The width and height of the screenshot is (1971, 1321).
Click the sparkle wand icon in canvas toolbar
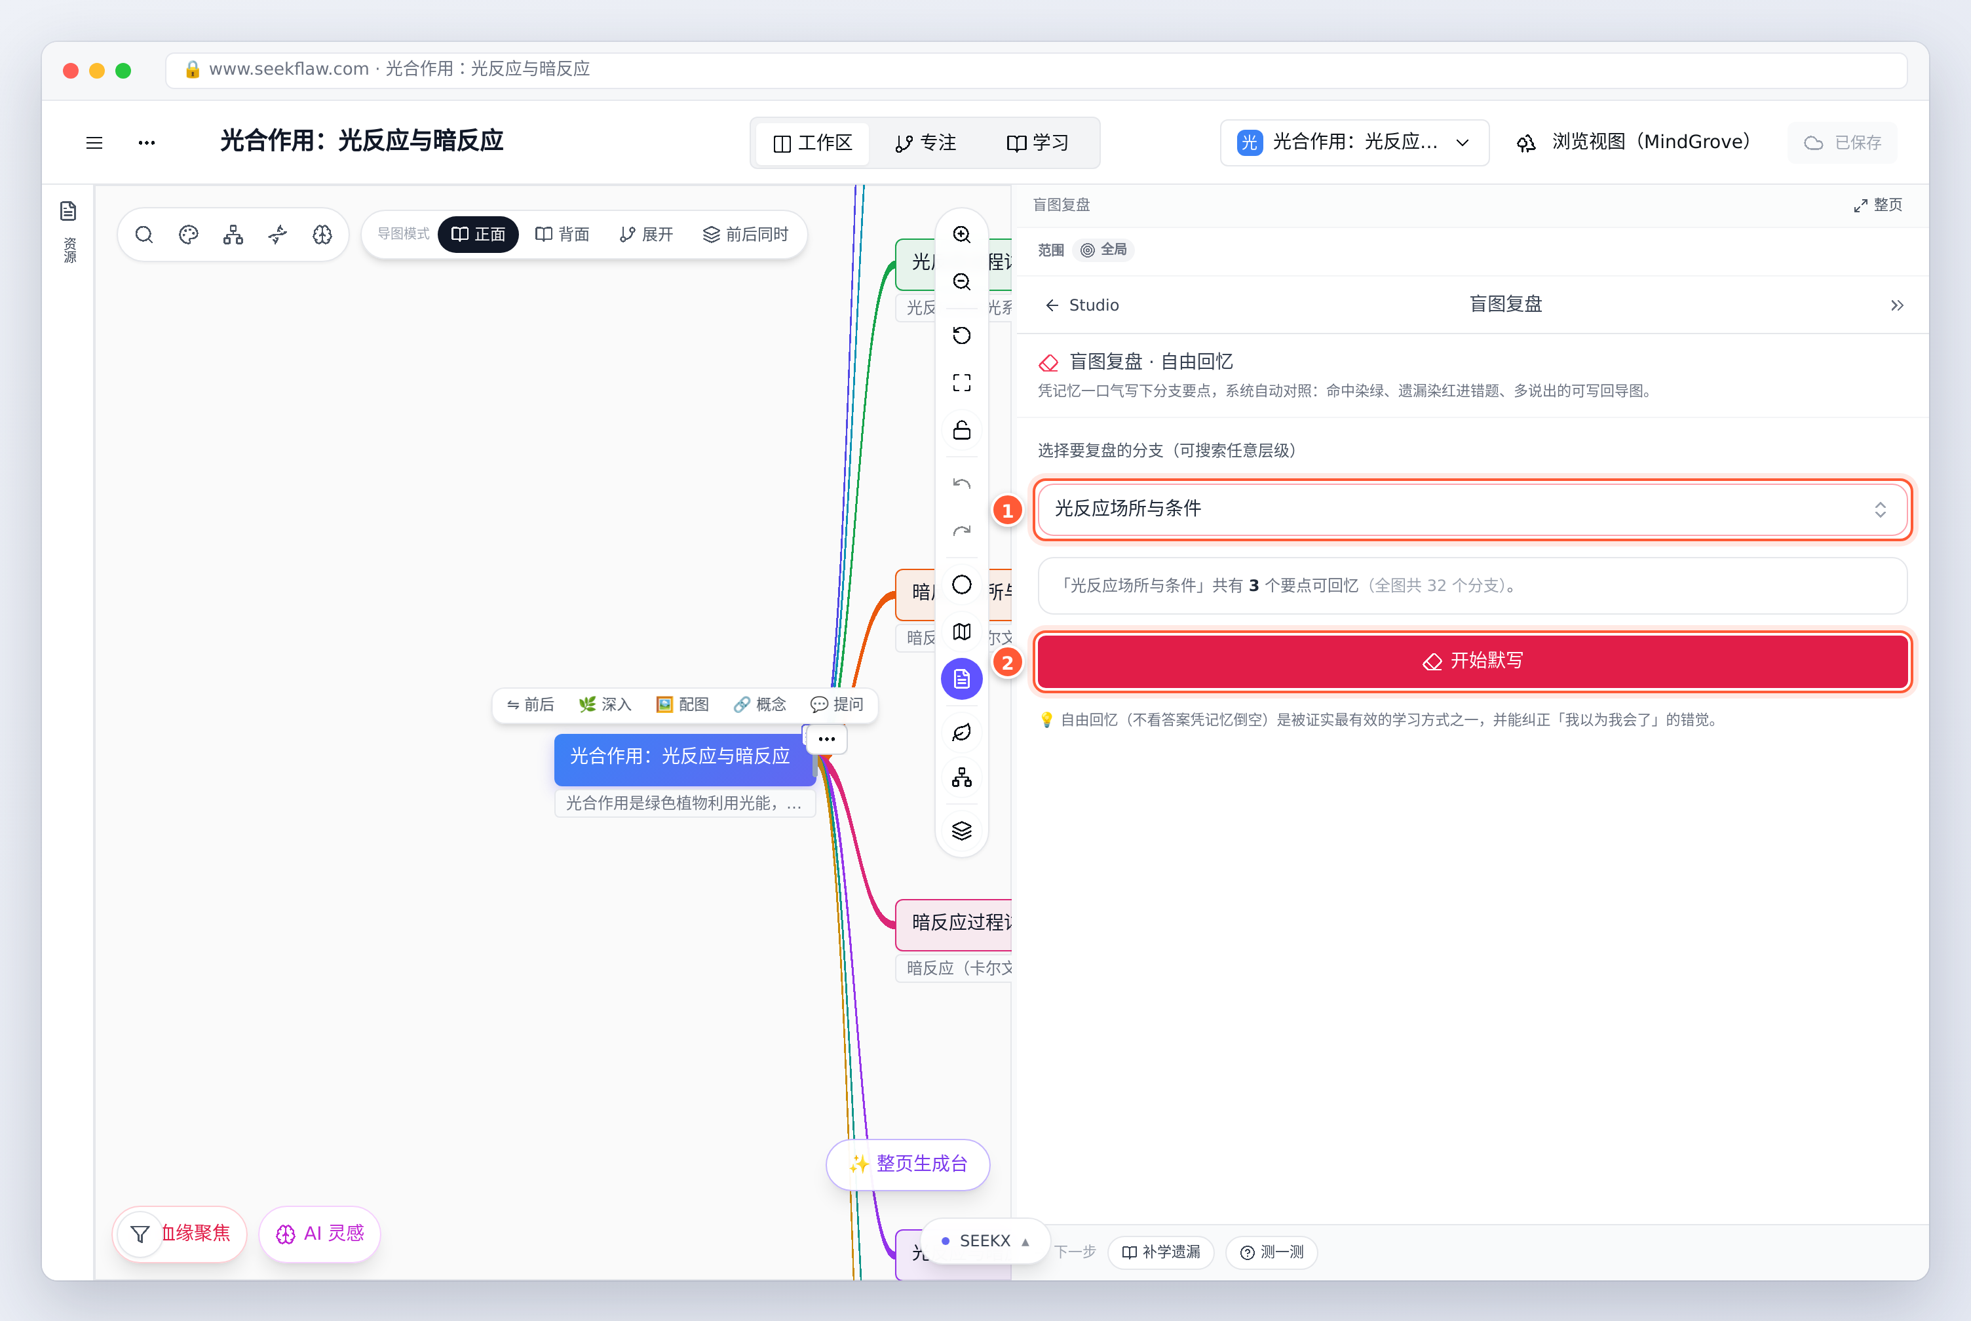(x=278, y=234)
